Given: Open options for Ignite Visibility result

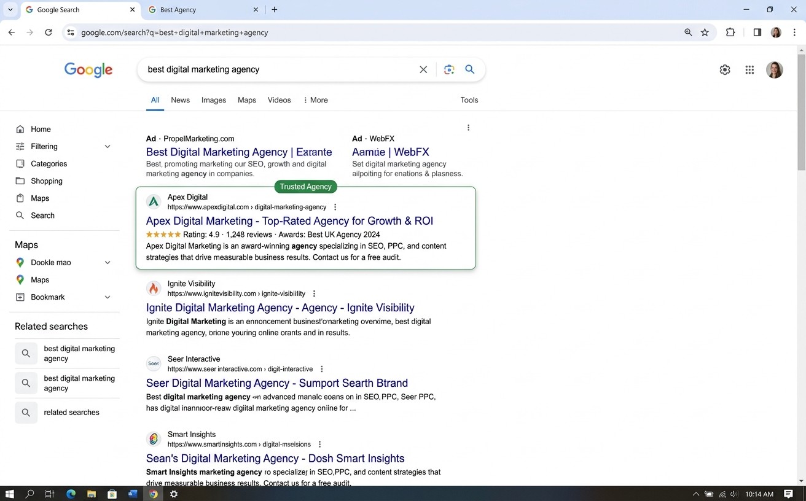Looking at the screenshot, I should 314,293.
